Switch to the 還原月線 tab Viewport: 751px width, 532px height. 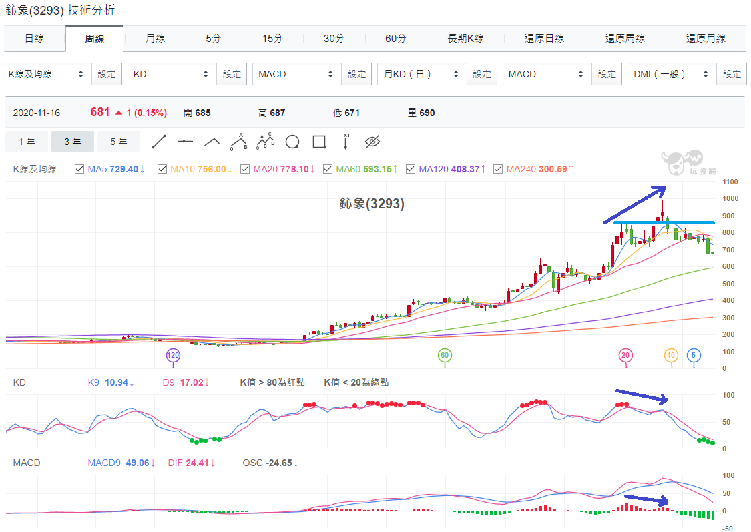[x=706, y=38]
